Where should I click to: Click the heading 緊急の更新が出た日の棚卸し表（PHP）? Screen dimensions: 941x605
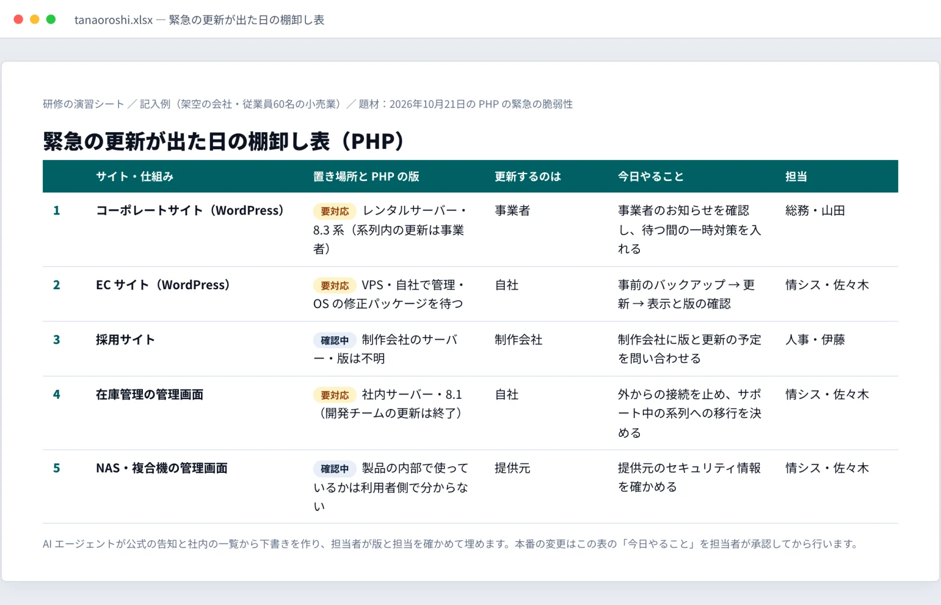point(225,141)
